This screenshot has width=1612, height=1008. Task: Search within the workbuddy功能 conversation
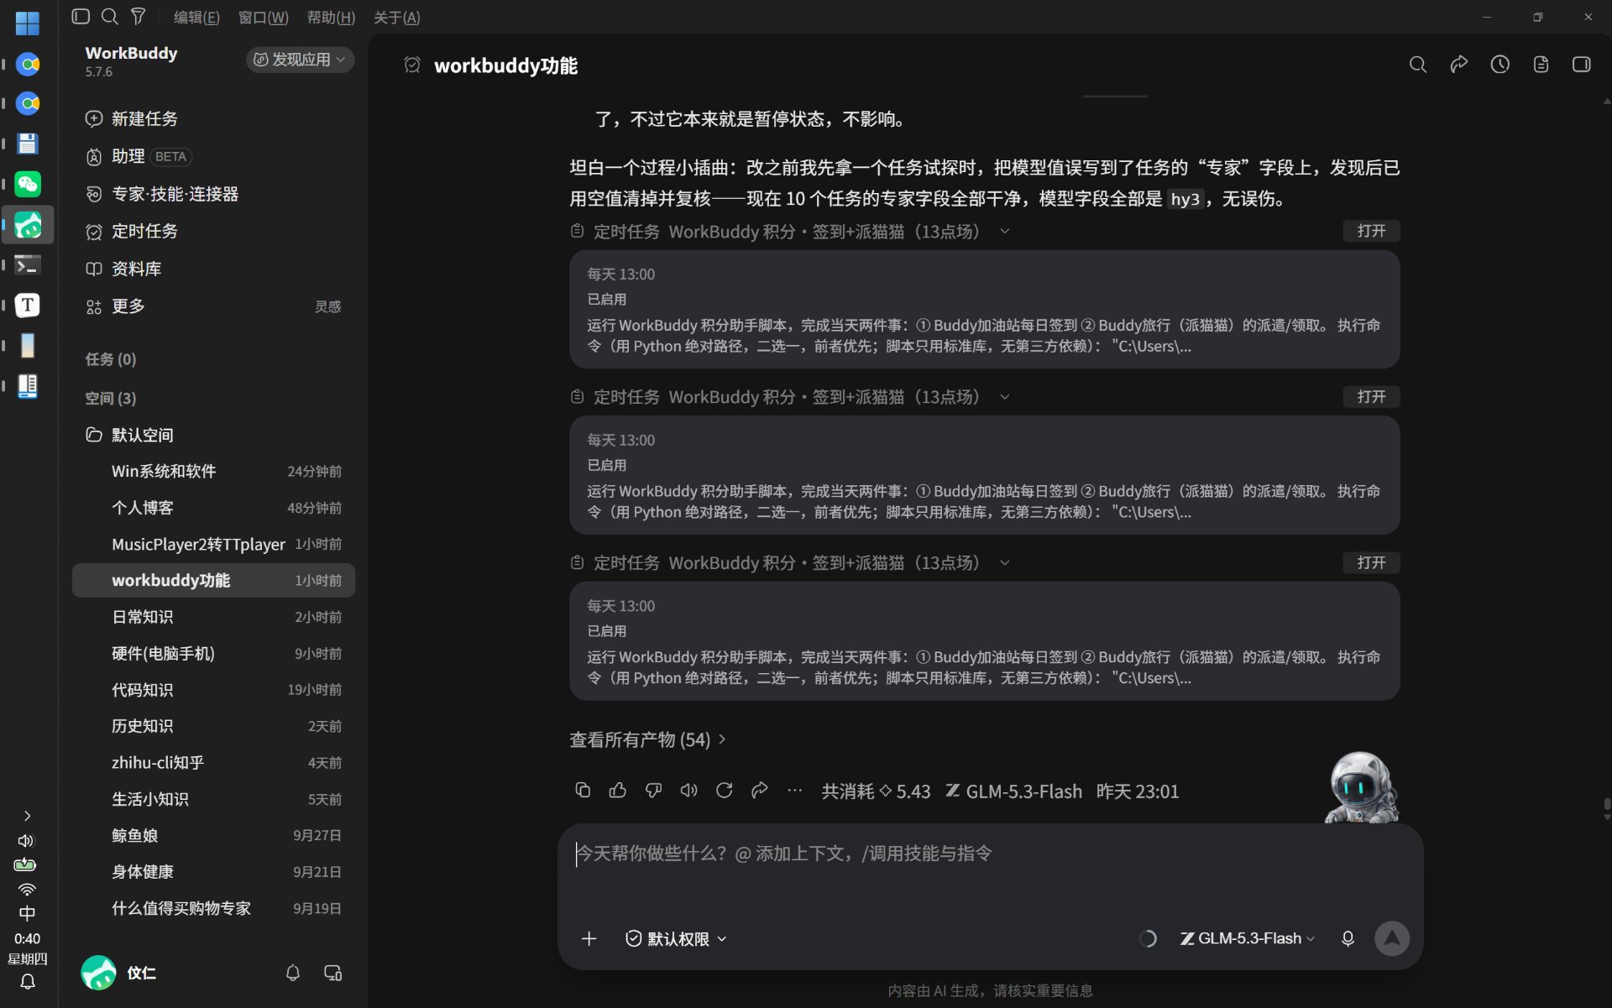point(1418,65)
